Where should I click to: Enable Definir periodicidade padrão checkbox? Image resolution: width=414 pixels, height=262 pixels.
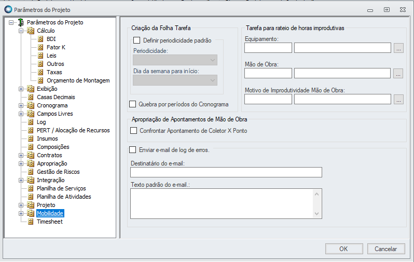click(x=137, y=40)
